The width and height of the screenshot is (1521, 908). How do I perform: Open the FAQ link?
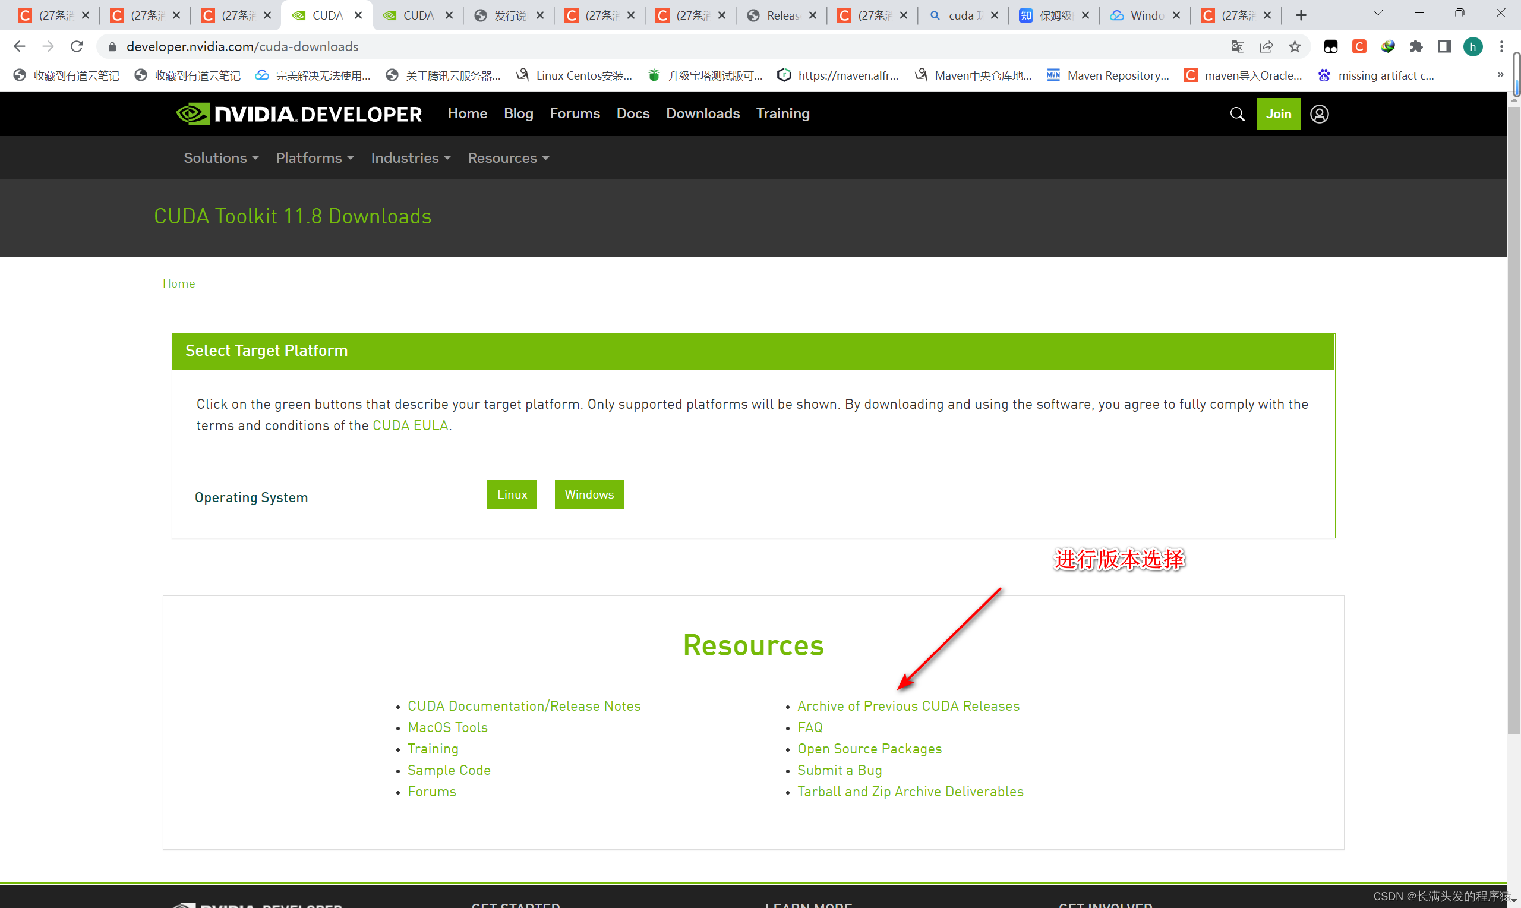[x=810, y=727]
